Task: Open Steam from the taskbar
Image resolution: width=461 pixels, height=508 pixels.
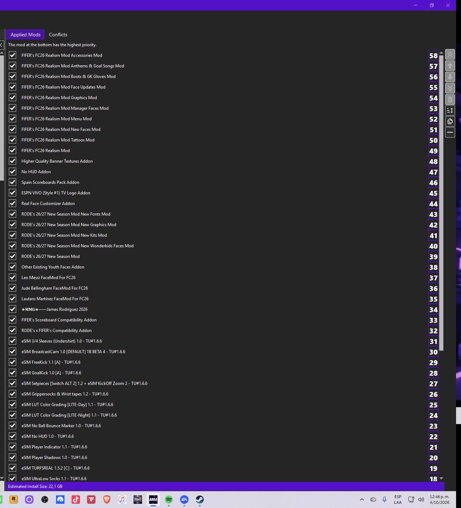Action: (200, 500)
